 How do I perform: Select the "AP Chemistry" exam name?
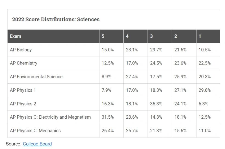tap(24, 63)
